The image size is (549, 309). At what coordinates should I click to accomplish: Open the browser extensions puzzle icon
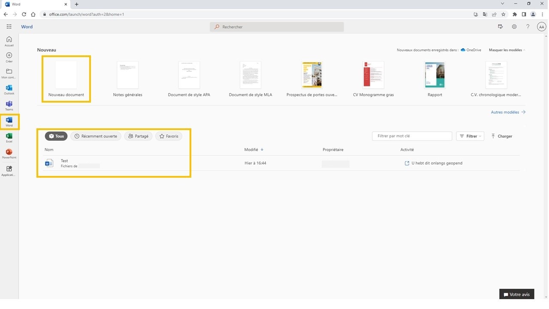click(x=515, y=14)
